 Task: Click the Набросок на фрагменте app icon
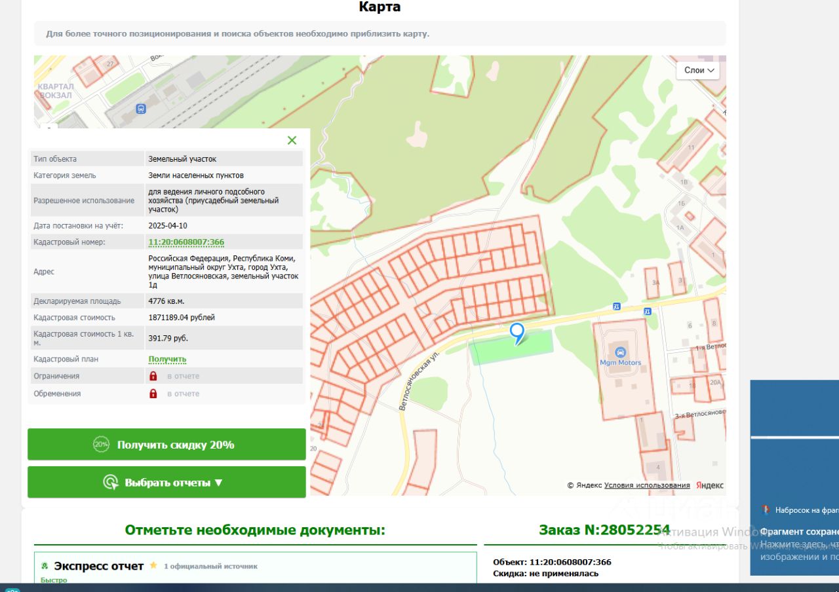[x=766, y=510]
